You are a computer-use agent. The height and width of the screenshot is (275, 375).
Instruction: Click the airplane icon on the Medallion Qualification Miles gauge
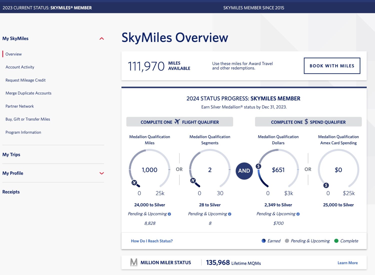tap(135, 182)
